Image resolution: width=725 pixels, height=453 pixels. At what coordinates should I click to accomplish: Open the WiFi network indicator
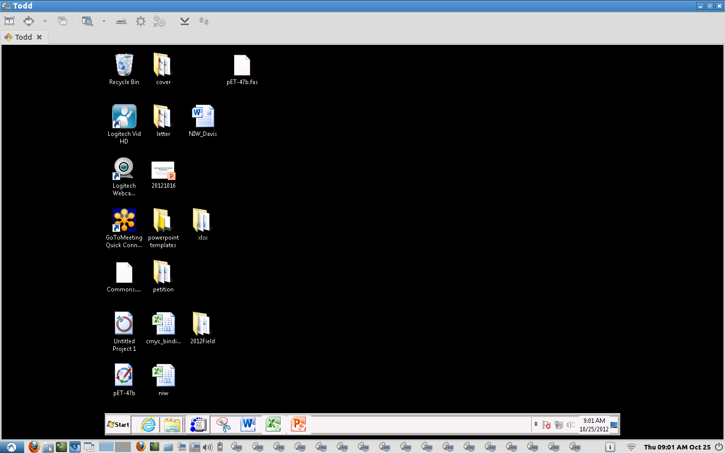(631, 446)
